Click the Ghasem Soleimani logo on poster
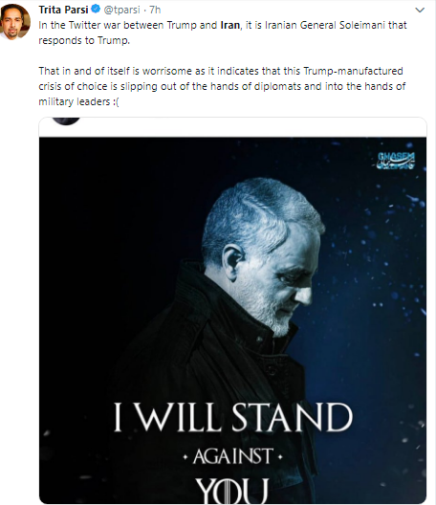 coord(396,161)
